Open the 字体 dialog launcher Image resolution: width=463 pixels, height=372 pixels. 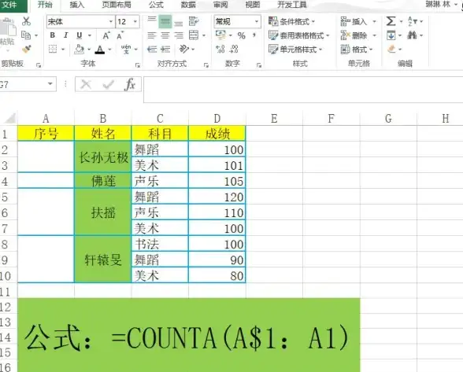click(137, 65)
